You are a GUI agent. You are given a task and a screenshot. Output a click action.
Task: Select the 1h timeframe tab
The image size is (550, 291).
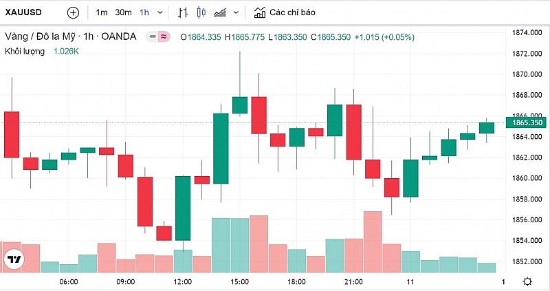144,12
